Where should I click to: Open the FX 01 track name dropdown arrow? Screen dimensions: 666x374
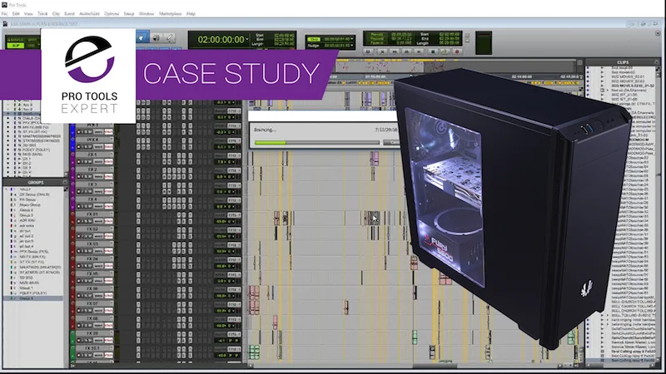pyautogui.click(x=112, y=214)
